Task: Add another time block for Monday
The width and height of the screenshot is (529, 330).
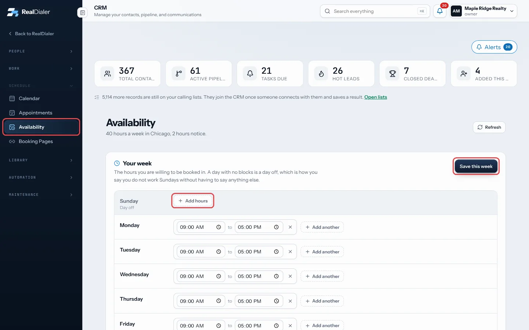Action: tap(322, 227)
